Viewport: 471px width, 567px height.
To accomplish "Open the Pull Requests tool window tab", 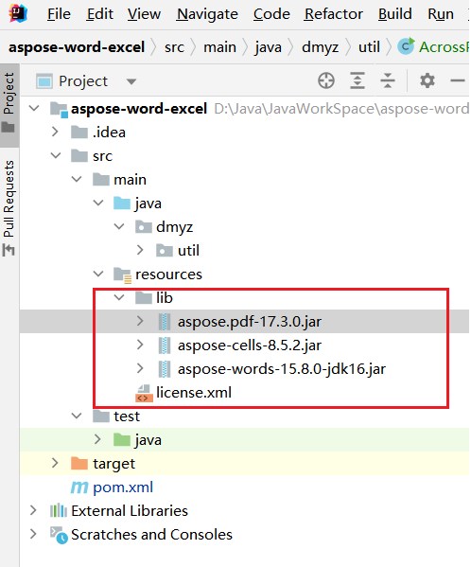I will [9, 207].
